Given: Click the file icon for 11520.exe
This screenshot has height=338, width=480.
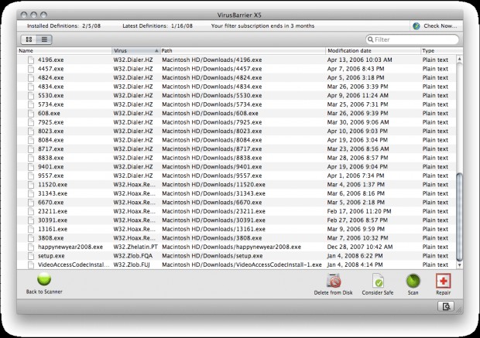Looking at the screenshot, I should (31, 184).
